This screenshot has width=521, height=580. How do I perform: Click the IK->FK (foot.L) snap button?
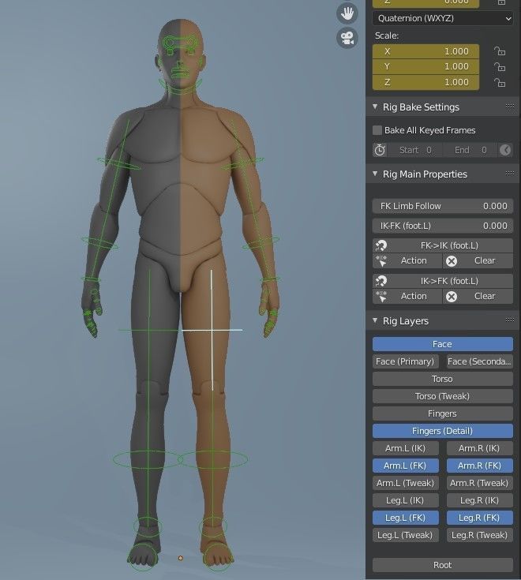pyautogui.click(x=443, y=281)
